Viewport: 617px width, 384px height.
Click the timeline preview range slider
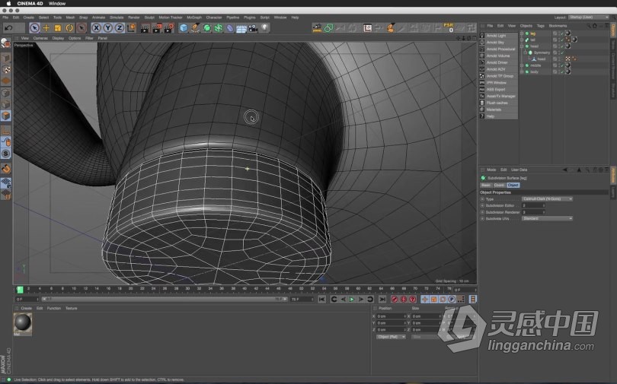[x=164, y=299]
